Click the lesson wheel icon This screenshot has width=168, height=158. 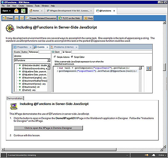click(10, 28)
